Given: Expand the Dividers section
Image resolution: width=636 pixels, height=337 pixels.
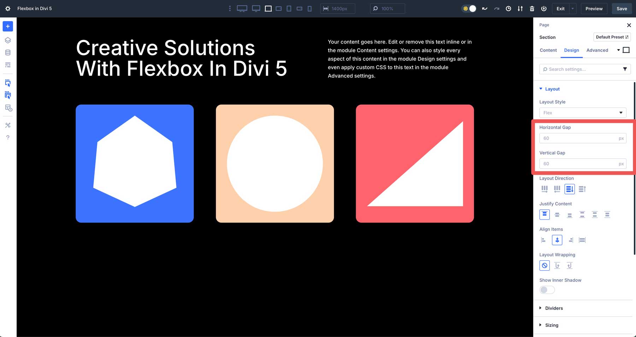Looking at the screenshot, I should [554, 308].
